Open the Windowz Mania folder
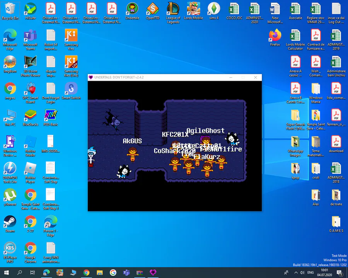 click(316, 93)
